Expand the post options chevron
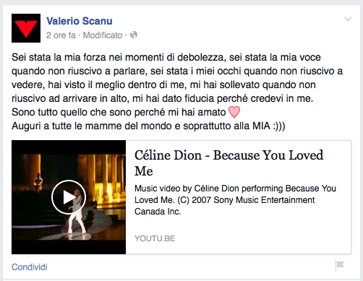 tap(348, 19)
